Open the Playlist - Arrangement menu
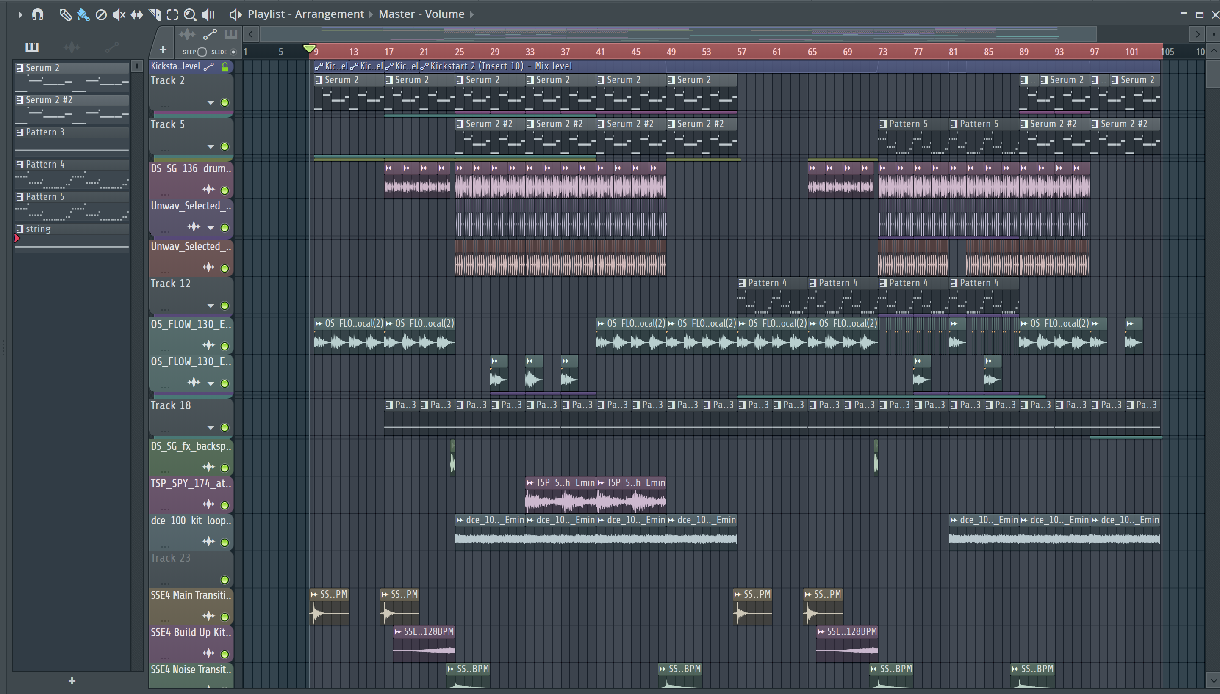This screenshot has width=1220, height=694. point(305,14)
